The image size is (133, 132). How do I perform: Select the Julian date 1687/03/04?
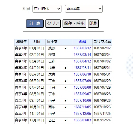coord(102,55)
